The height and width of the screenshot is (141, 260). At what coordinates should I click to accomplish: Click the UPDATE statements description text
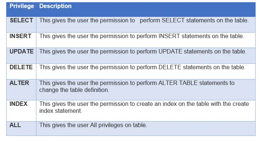[143, 52]
